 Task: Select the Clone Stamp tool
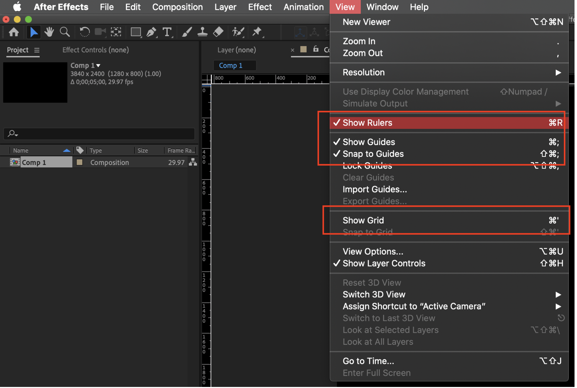point(202,32)
